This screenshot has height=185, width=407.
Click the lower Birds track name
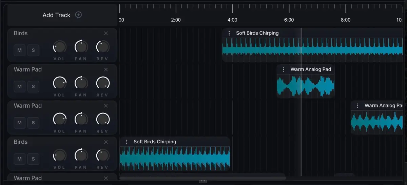pyautogui.click(x=21, y=142)
